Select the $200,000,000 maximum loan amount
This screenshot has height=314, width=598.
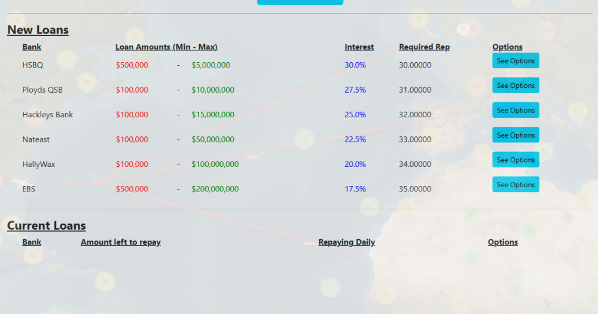point(215,189)
